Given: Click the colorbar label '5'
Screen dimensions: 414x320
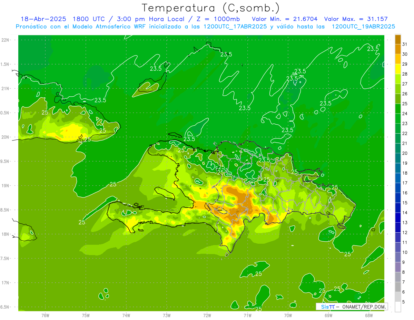Looking at the screenshot, I should [x=404, y=302].
